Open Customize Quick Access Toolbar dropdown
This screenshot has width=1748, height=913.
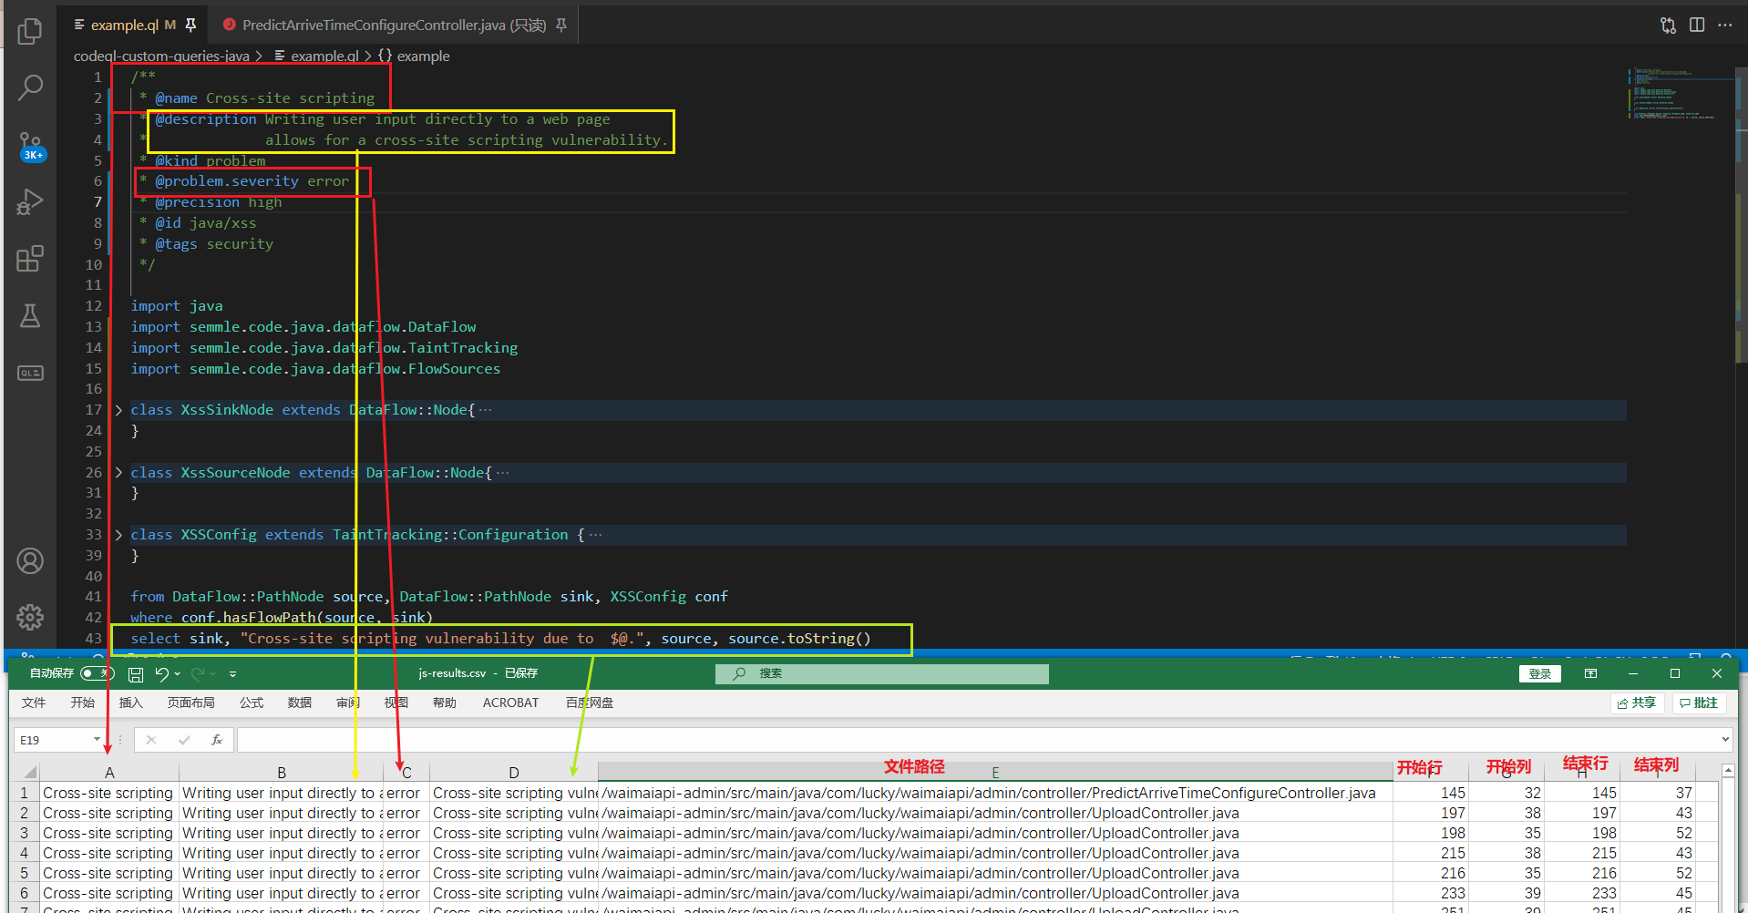(233, 674)
